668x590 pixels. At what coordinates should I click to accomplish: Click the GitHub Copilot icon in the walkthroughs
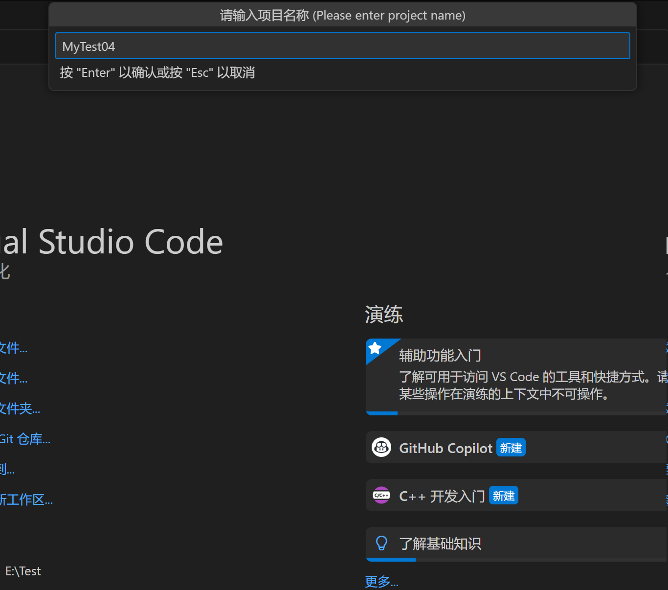coord(381,447)
